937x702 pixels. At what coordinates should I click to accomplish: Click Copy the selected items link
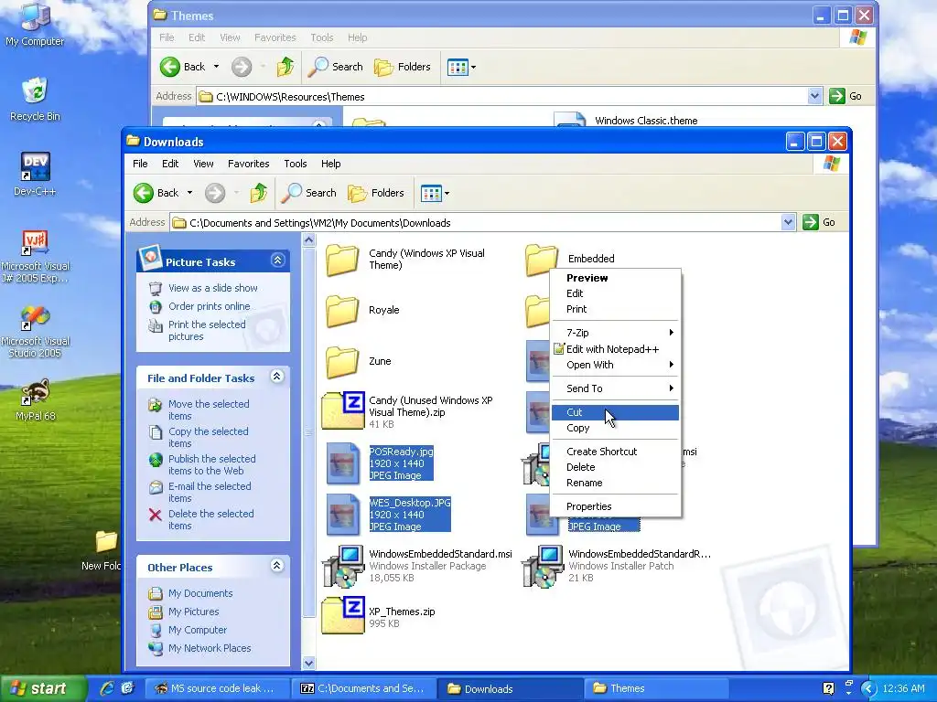208,437
